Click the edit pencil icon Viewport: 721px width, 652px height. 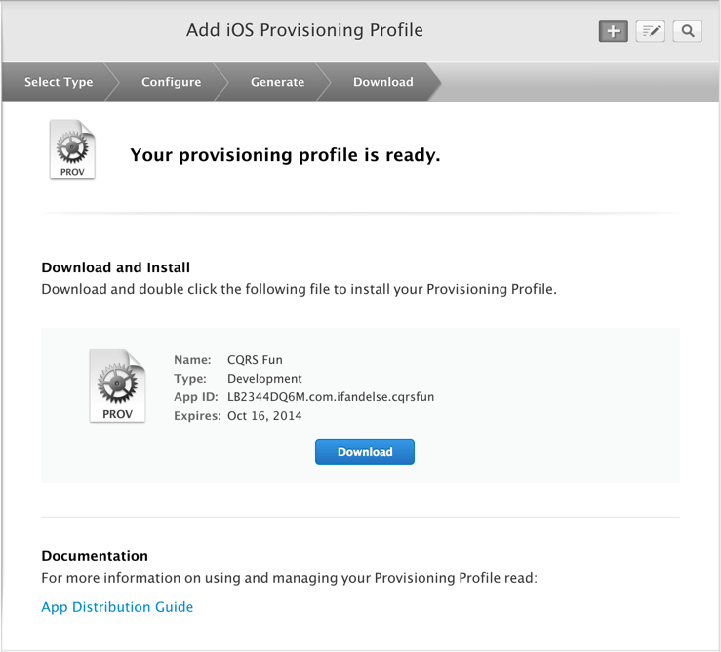(x=650, y=31)
